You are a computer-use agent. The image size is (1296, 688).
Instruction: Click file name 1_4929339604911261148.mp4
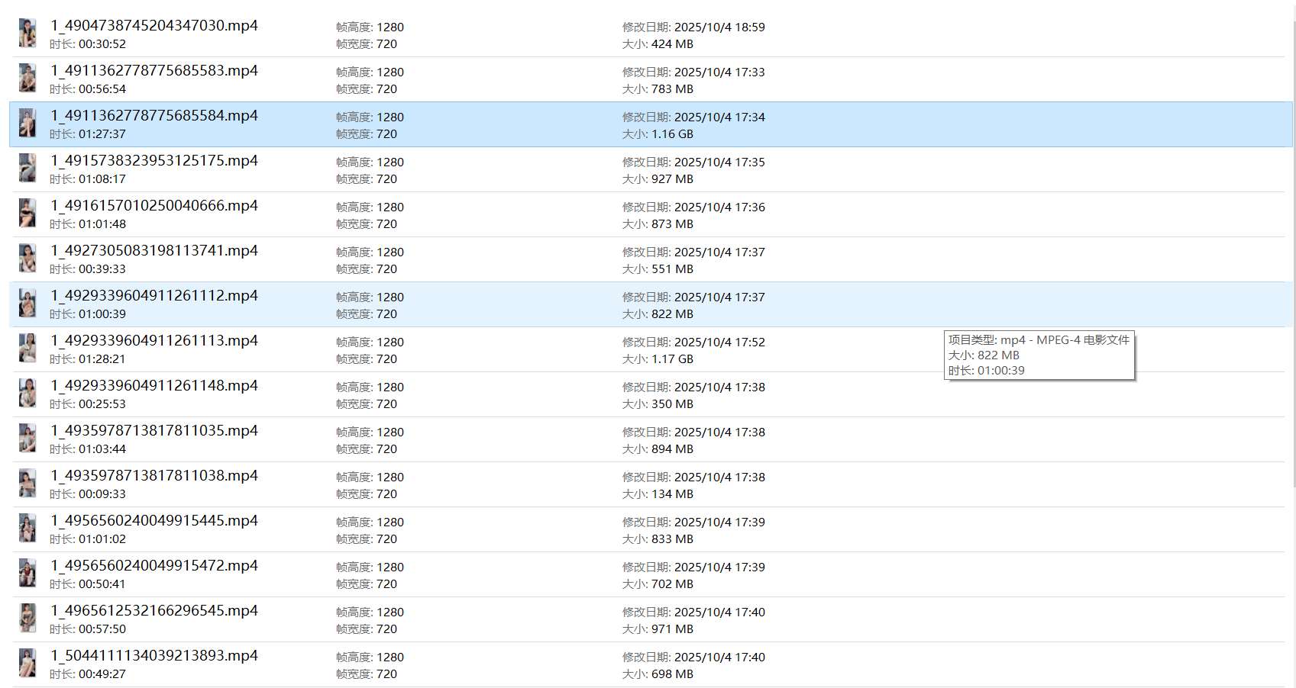154,386
